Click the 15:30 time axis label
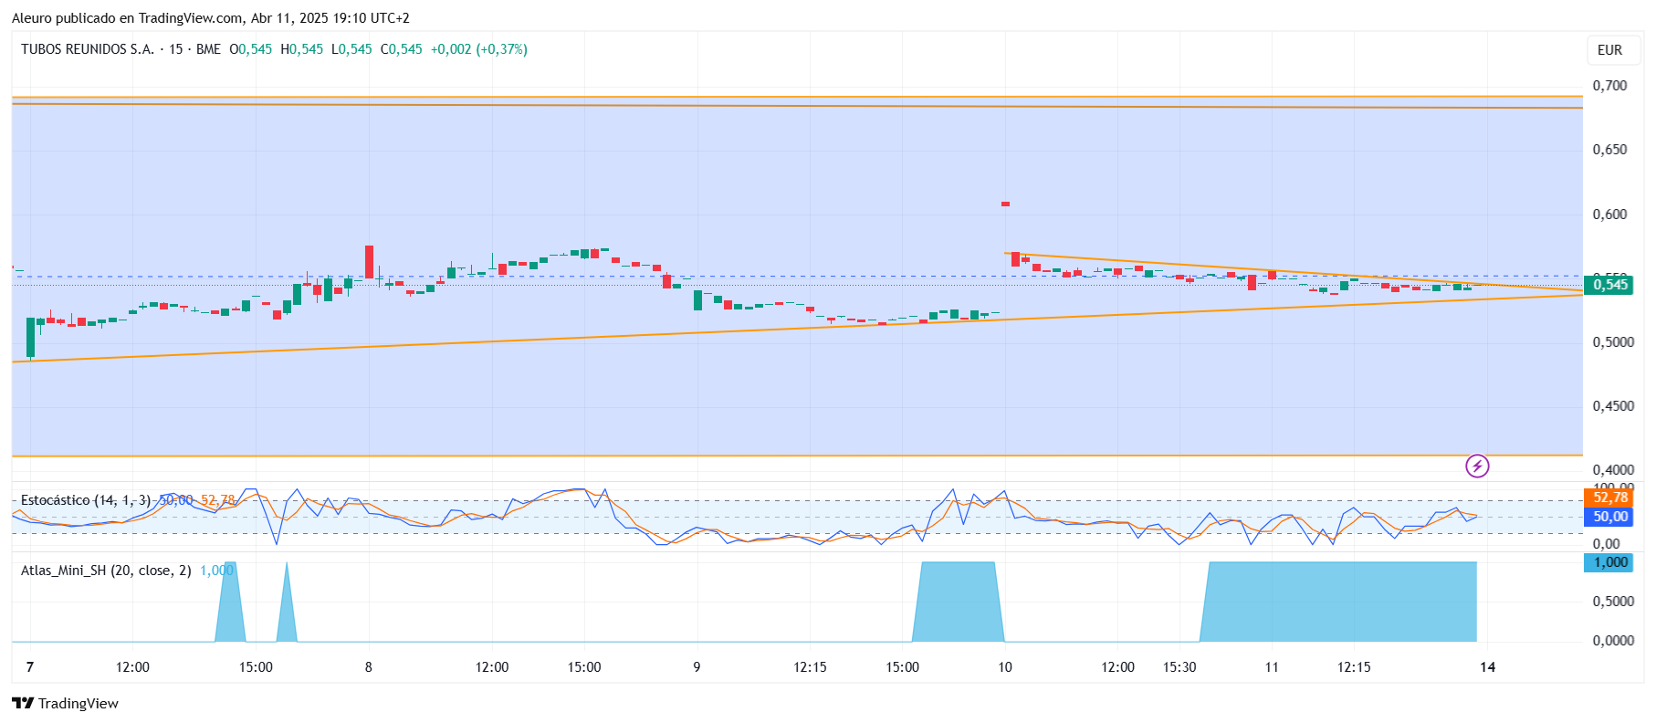The width and height of the screenshot is (1656, 723). [x=1179, y=667]
